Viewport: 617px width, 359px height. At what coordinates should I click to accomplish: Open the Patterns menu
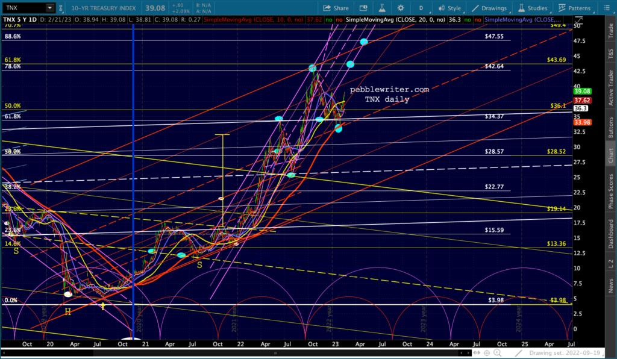[x=574, y=8]
